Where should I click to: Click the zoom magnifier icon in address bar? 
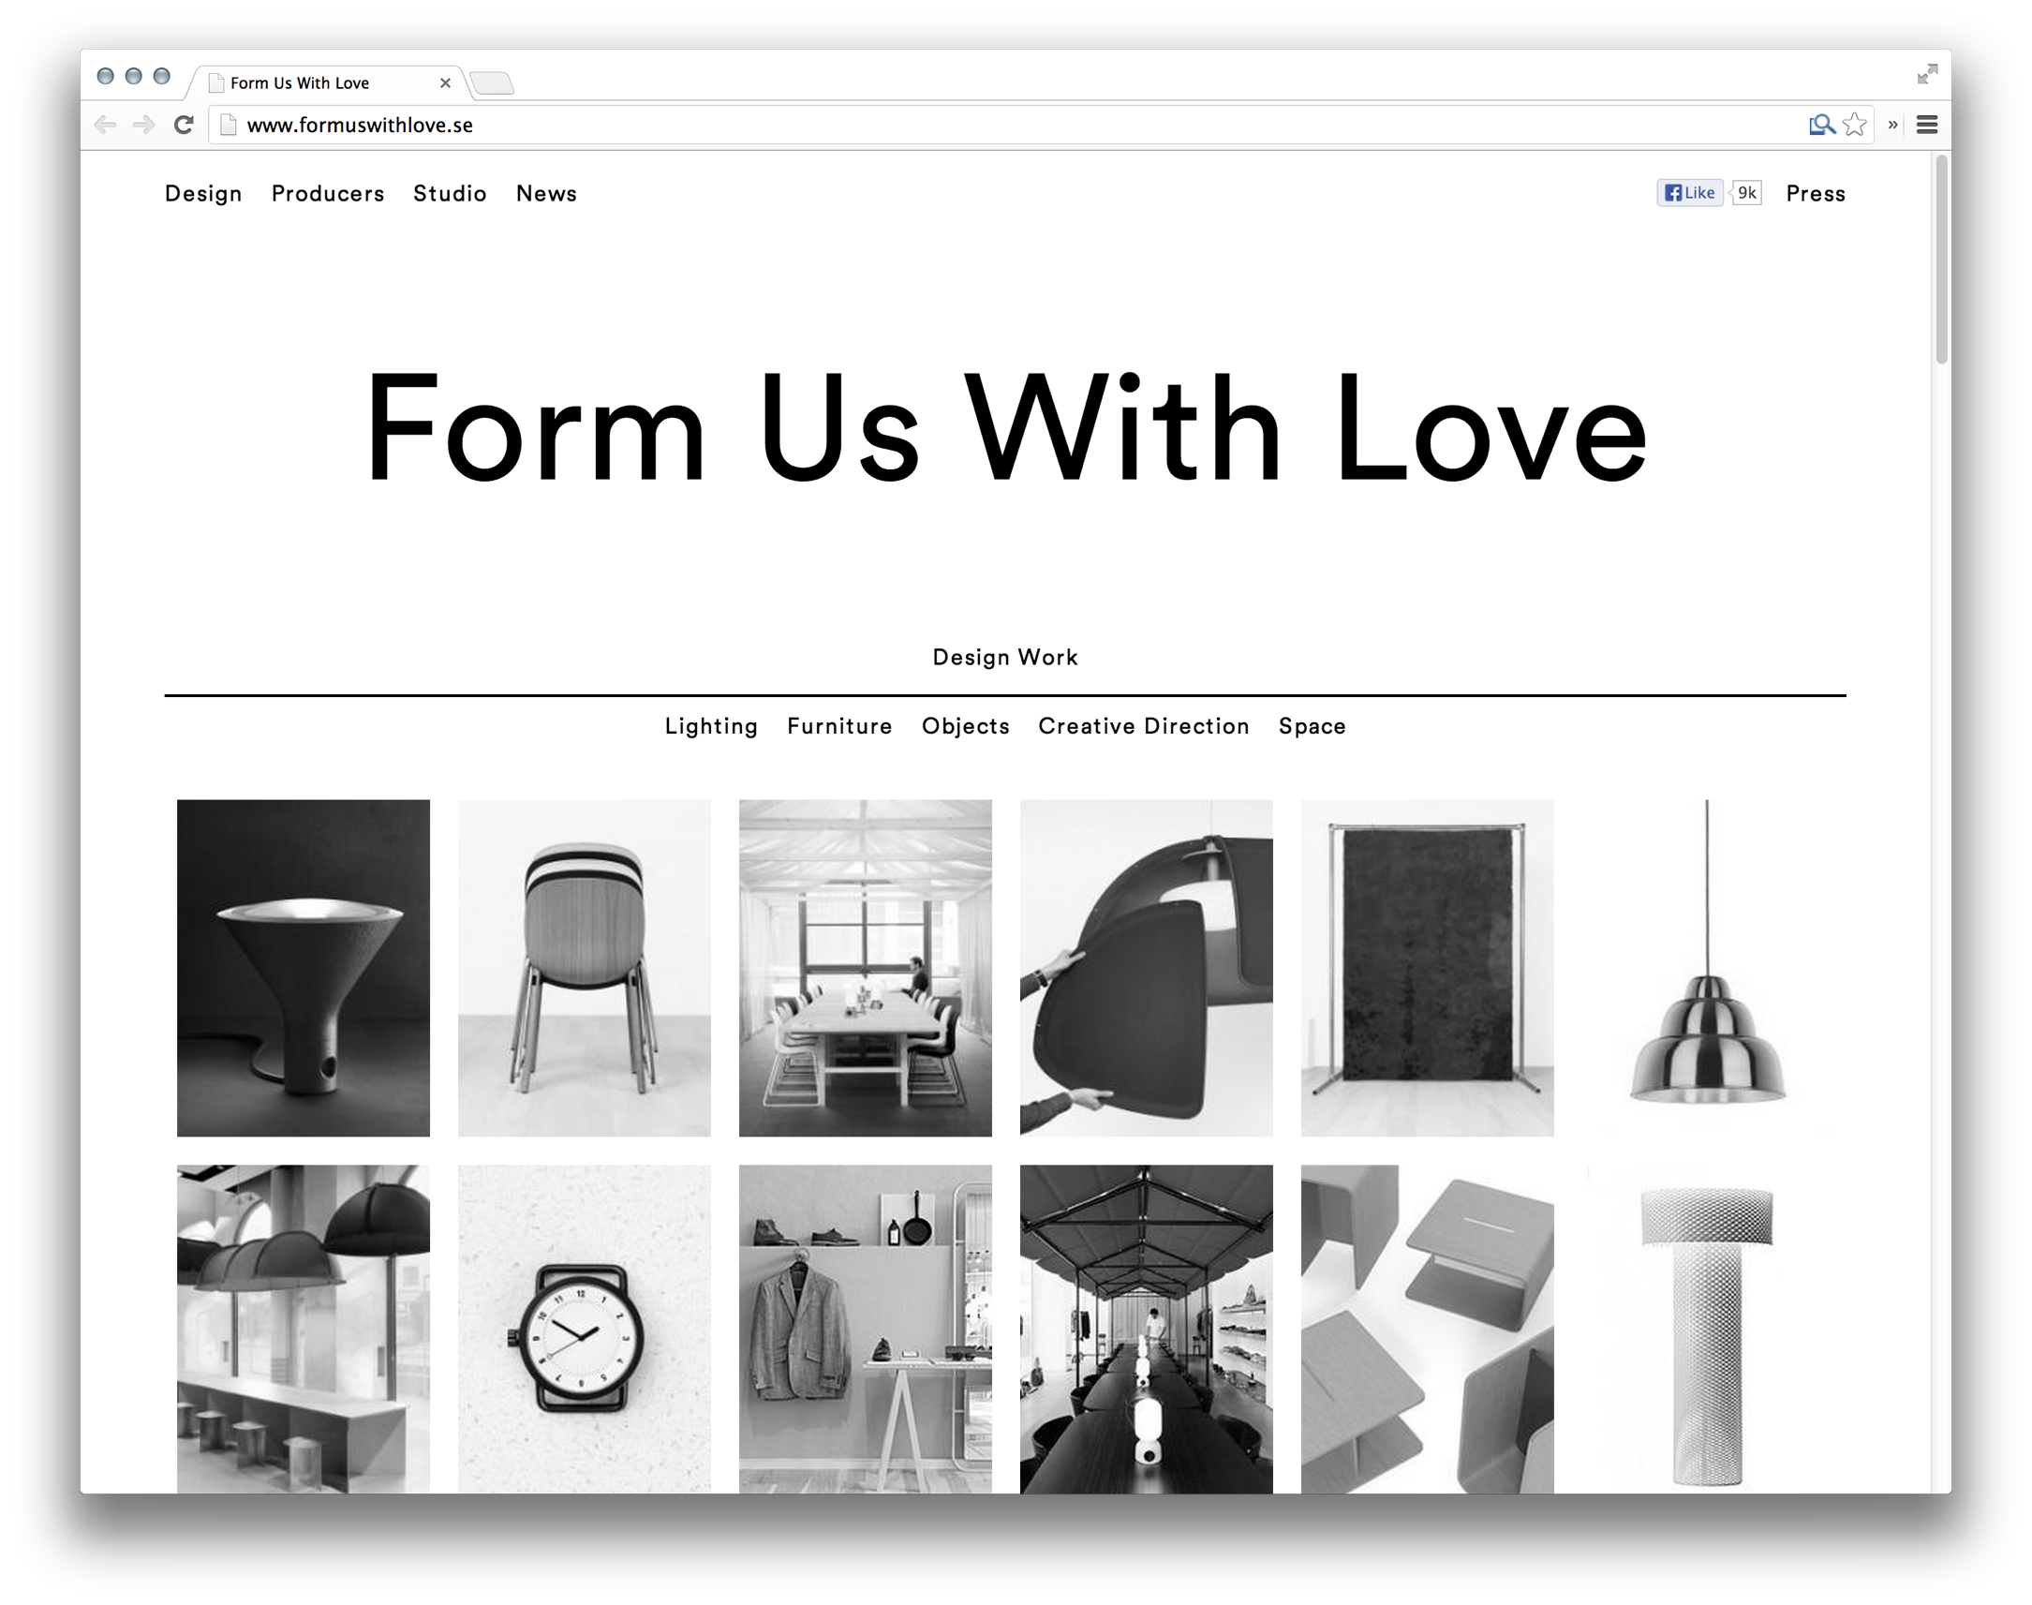point(1820,125)
